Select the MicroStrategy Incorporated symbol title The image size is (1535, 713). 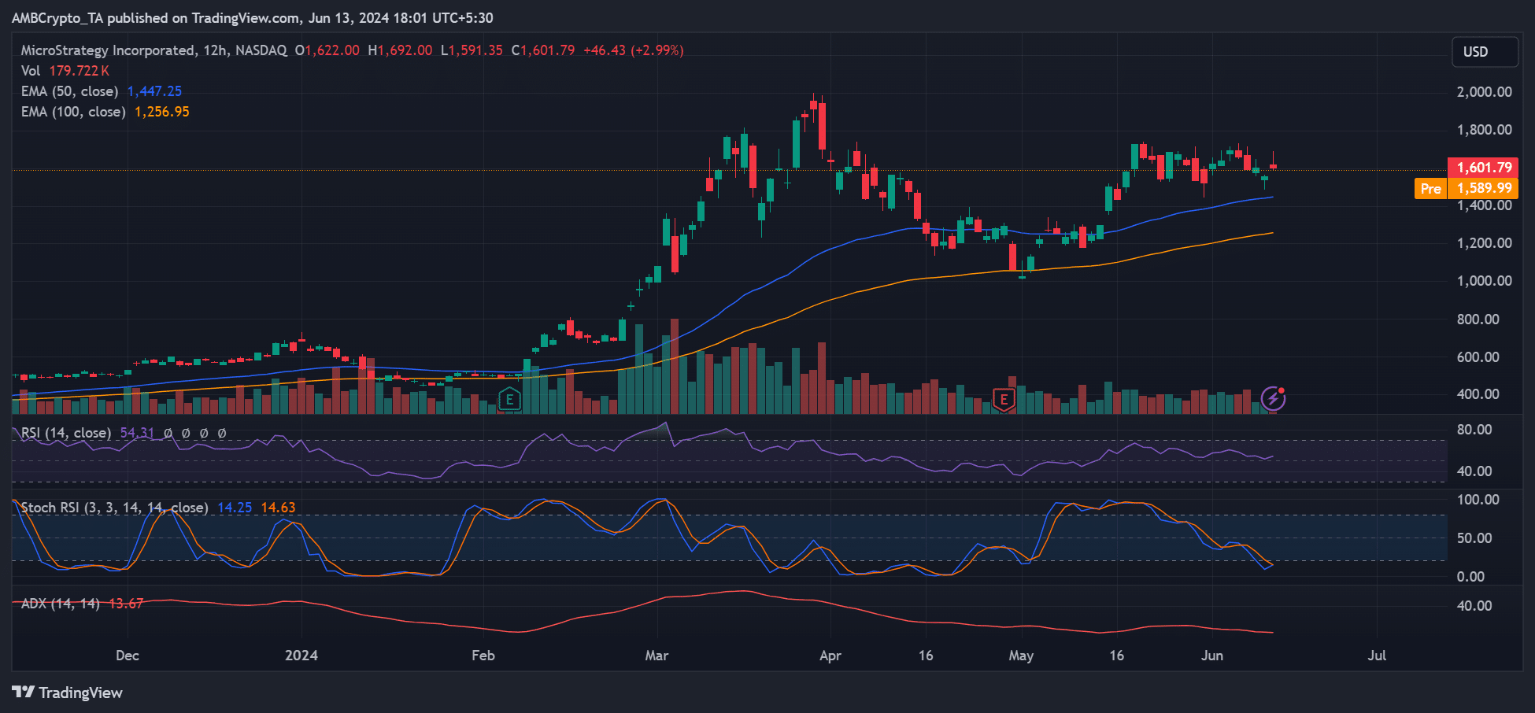coord(109,50)
